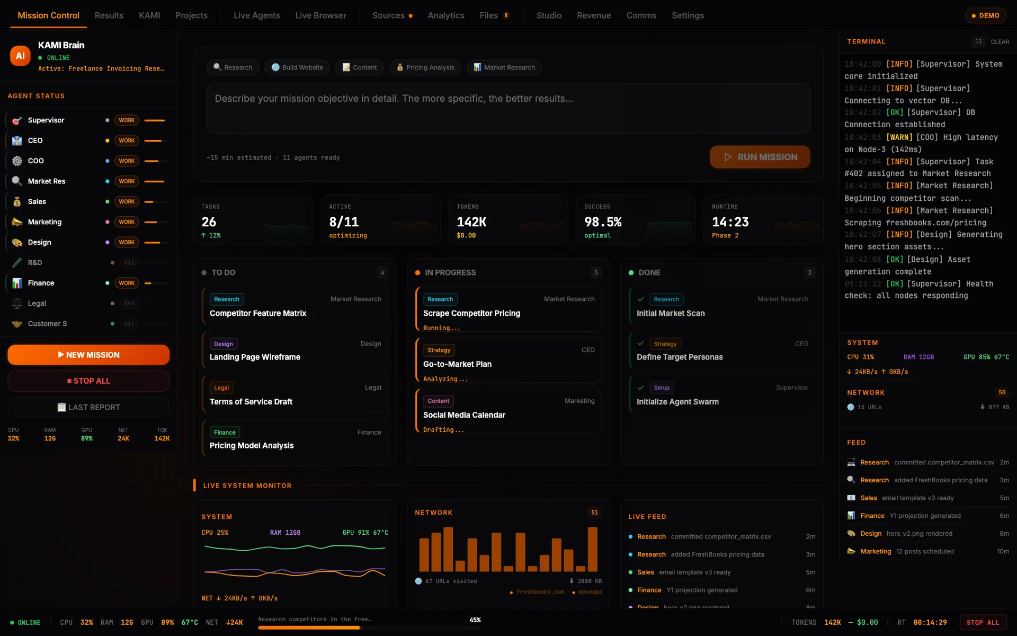Viewport: 1017px width, 636px height.
Task: Click the Supervisor agent target icon
Action: [17, 120]
